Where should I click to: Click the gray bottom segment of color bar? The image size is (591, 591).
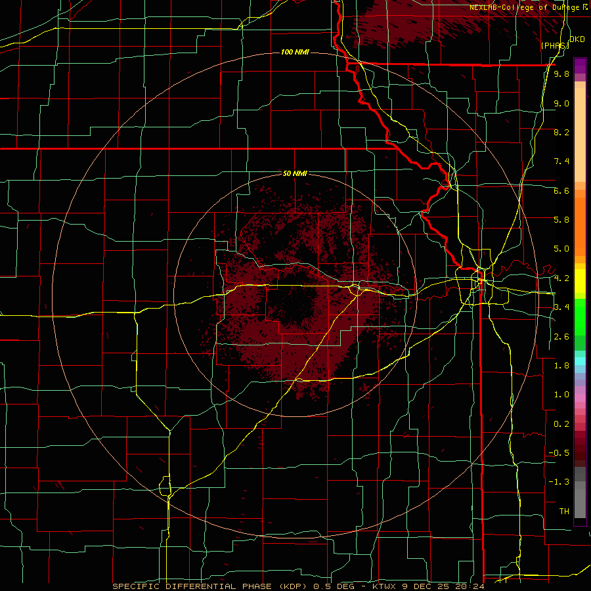click(x=580, y=505)
